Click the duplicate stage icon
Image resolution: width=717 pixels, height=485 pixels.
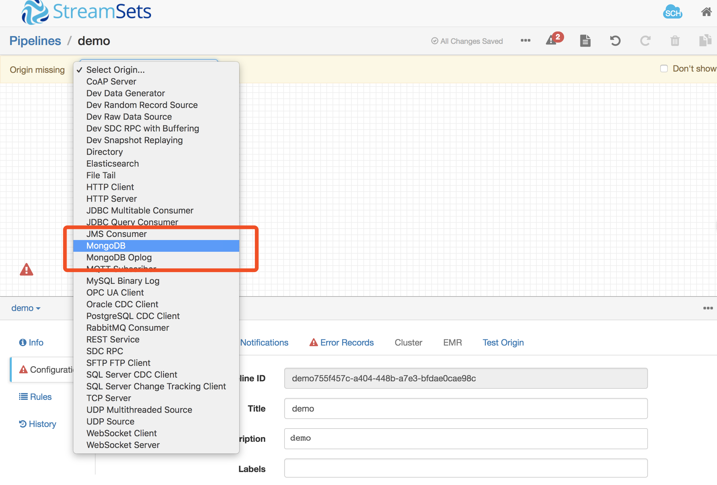pos(705,40)
